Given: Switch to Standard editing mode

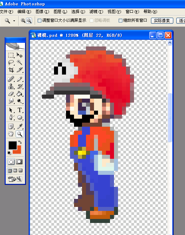Looking at the screenshot, I should [11, 162].
